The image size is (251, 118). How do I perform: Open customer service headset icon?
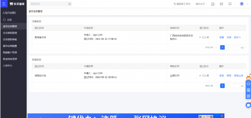248,84
